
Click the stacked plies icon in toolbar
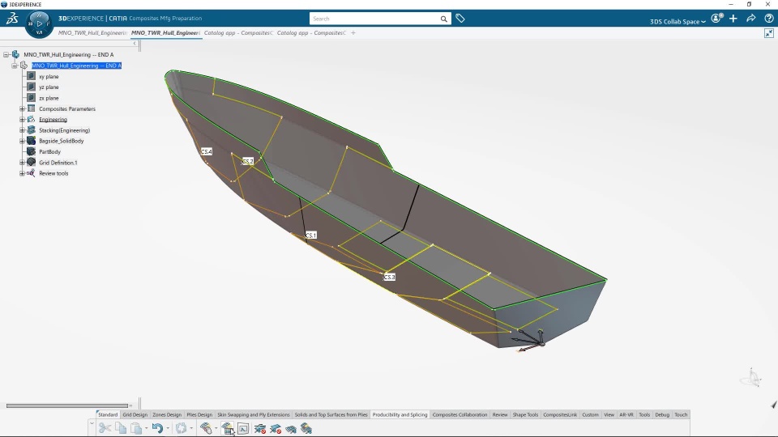(x=291, y=429)
